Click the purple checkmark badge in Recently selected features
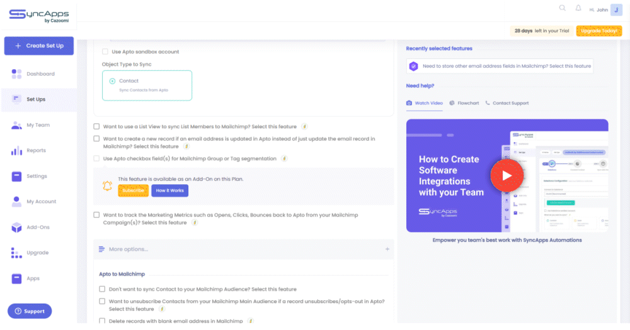Screen dimensions: 630x330 pos(413,66)
